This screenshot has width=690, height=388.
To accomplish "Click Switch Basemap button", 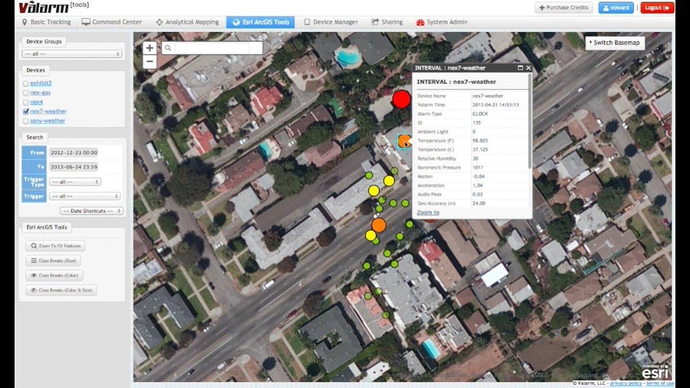I will (615, 43).
